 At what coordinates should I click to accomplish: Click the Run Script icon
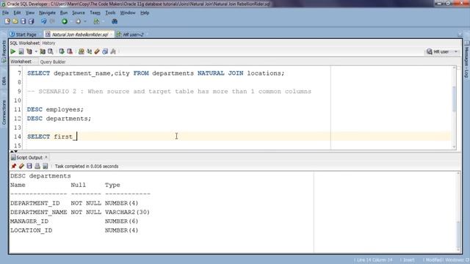(x=21, y=51)
